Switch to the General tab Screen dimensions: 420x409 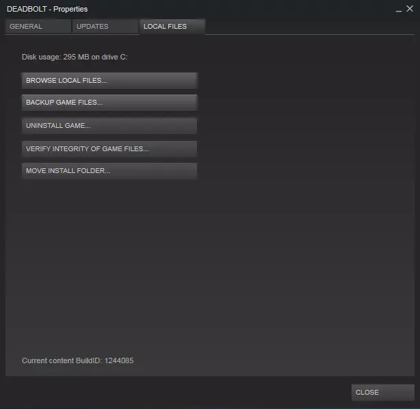[x=38, y=26]
